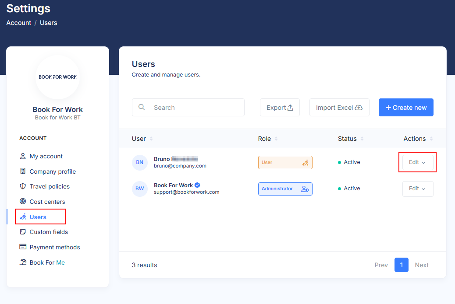Open Edit dropdown for Book For Work
This screenshot has height=304, width=455.
pyautogui.click(x=418, y=189)
